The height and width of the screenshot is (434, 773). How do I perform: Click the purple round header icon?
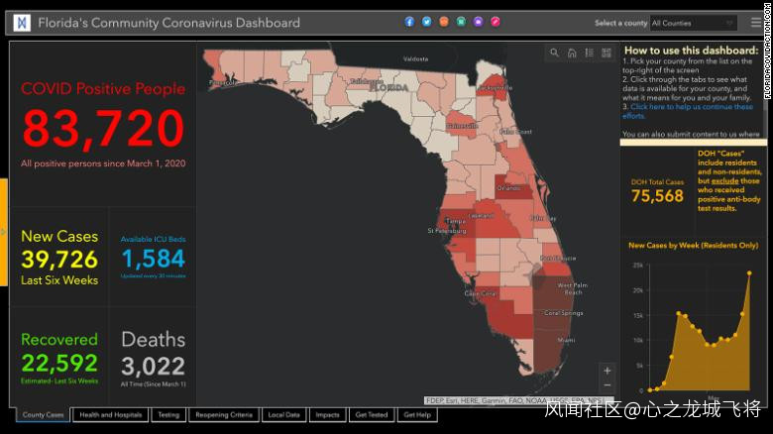click(479, 22)
